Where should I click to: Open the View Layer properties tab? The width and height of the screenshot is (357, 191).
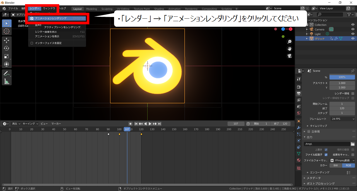(299, 100)
